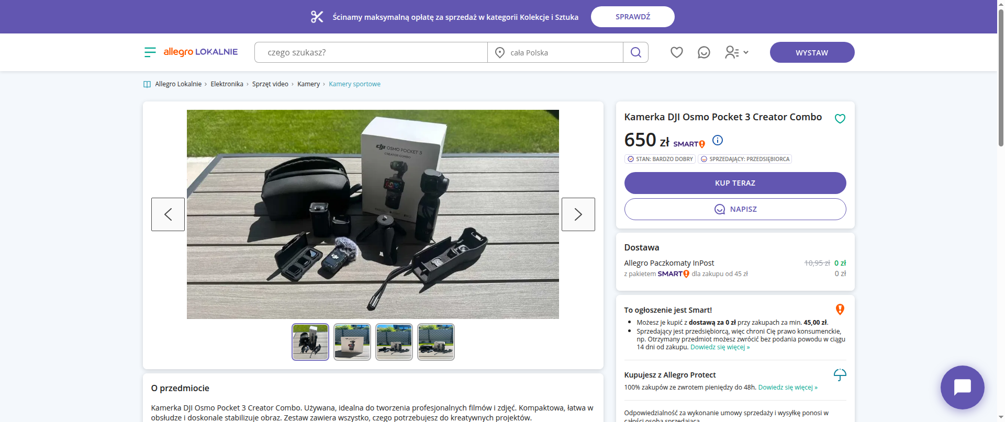Click the 'Allegro Paczkomaty InPost' delivery option
The image size is (1005, 422).
click(x=669, y=263)
